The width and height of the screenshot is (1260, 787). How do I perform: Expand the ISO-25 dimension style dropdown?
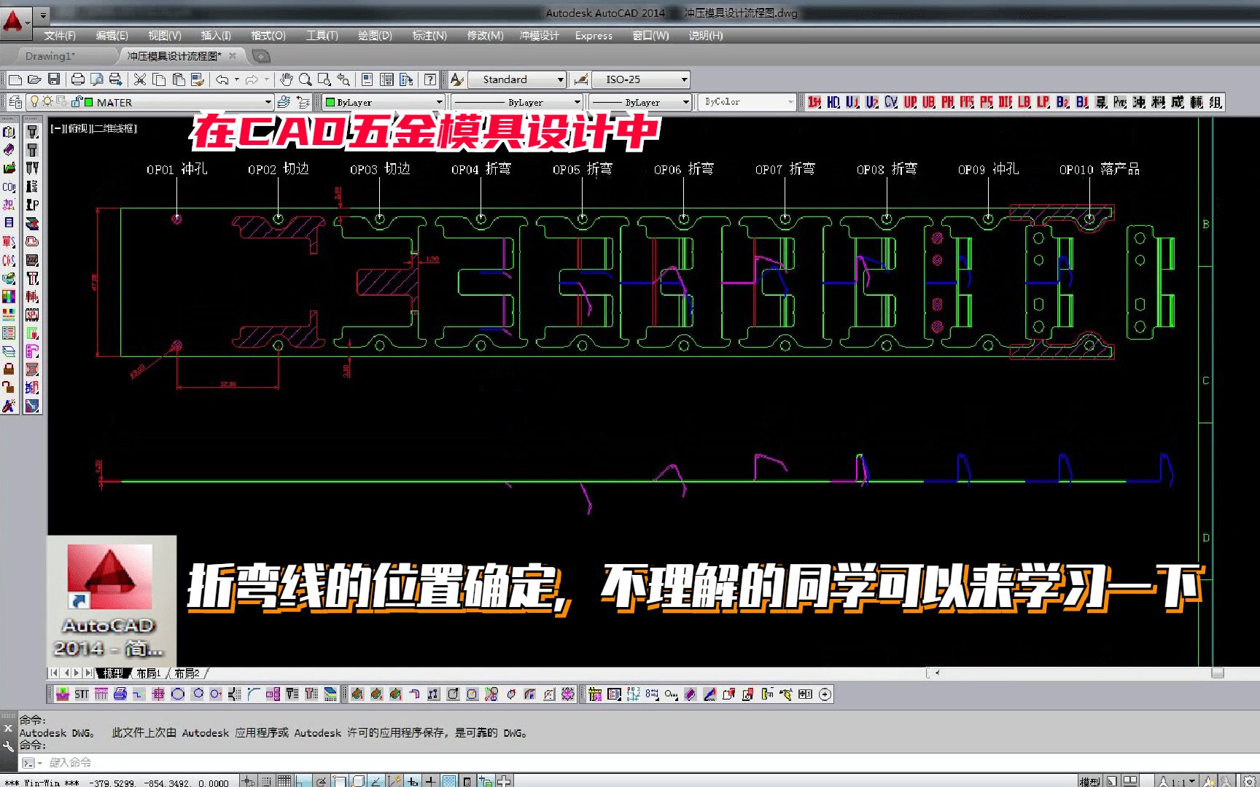click(682, 79)
